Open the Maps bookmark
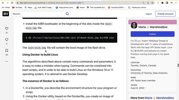Viewport: 179px width, 100px height. click(28, 7)
